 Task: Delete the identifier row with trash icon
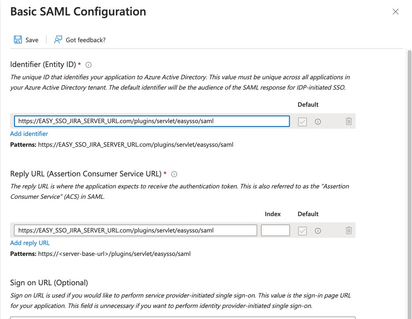(x=349, y=121)
